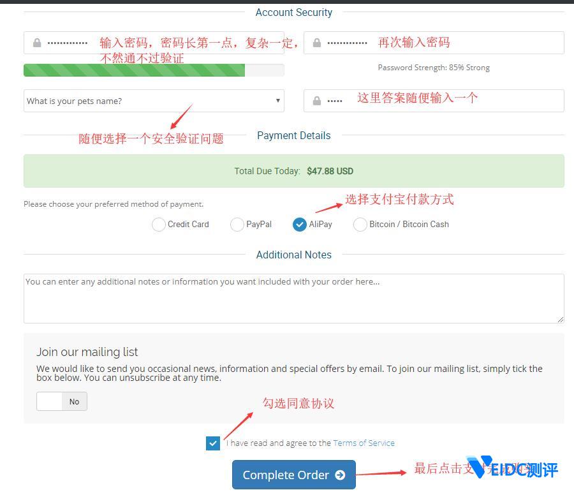Click the EIDC watermark logo
The width and height of the screenshot is (574, 497).
tap(512, 469)
